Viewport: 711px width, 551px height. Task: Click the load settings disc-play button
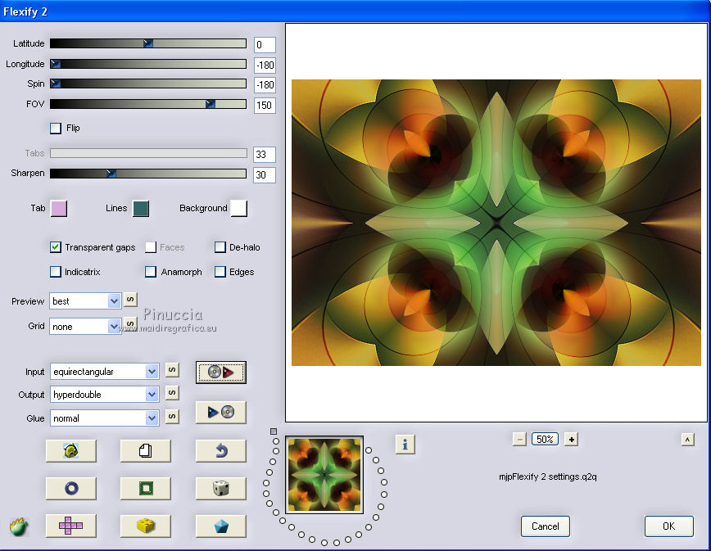221,372
